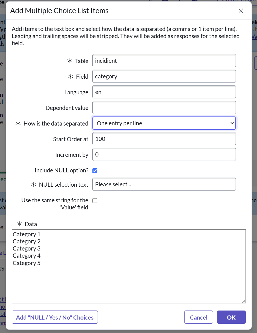Screen dimensions: 257x333
Task: Click Add "NULL / Yes / No" Choices
Action: pyautogui.click(x=55, y=317)
